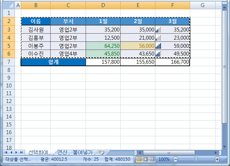The image size is (230, 166).
Task: Select the green 45,850 cell
Action: [103, 54]
